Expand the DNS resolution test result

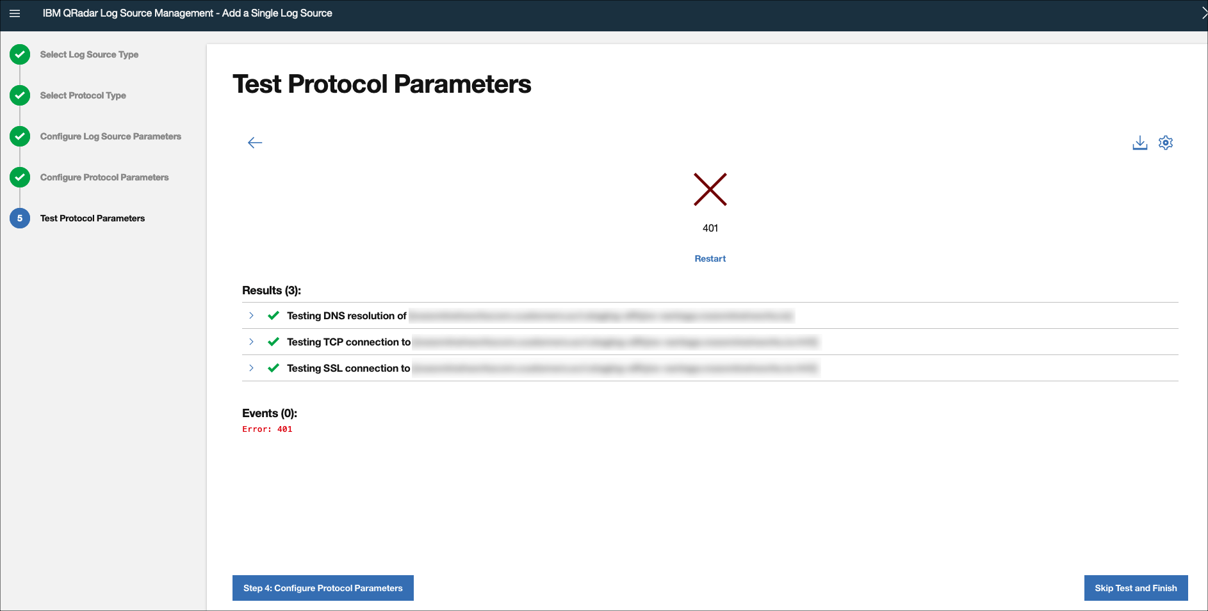251,315
